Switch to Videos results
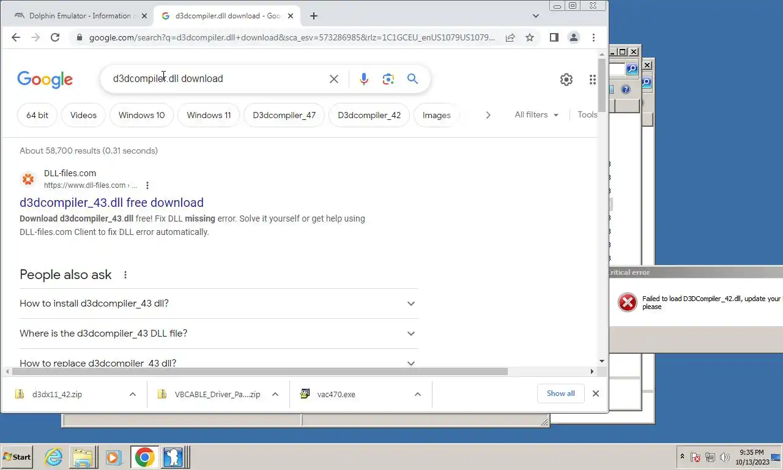 (x=83, y=115)
